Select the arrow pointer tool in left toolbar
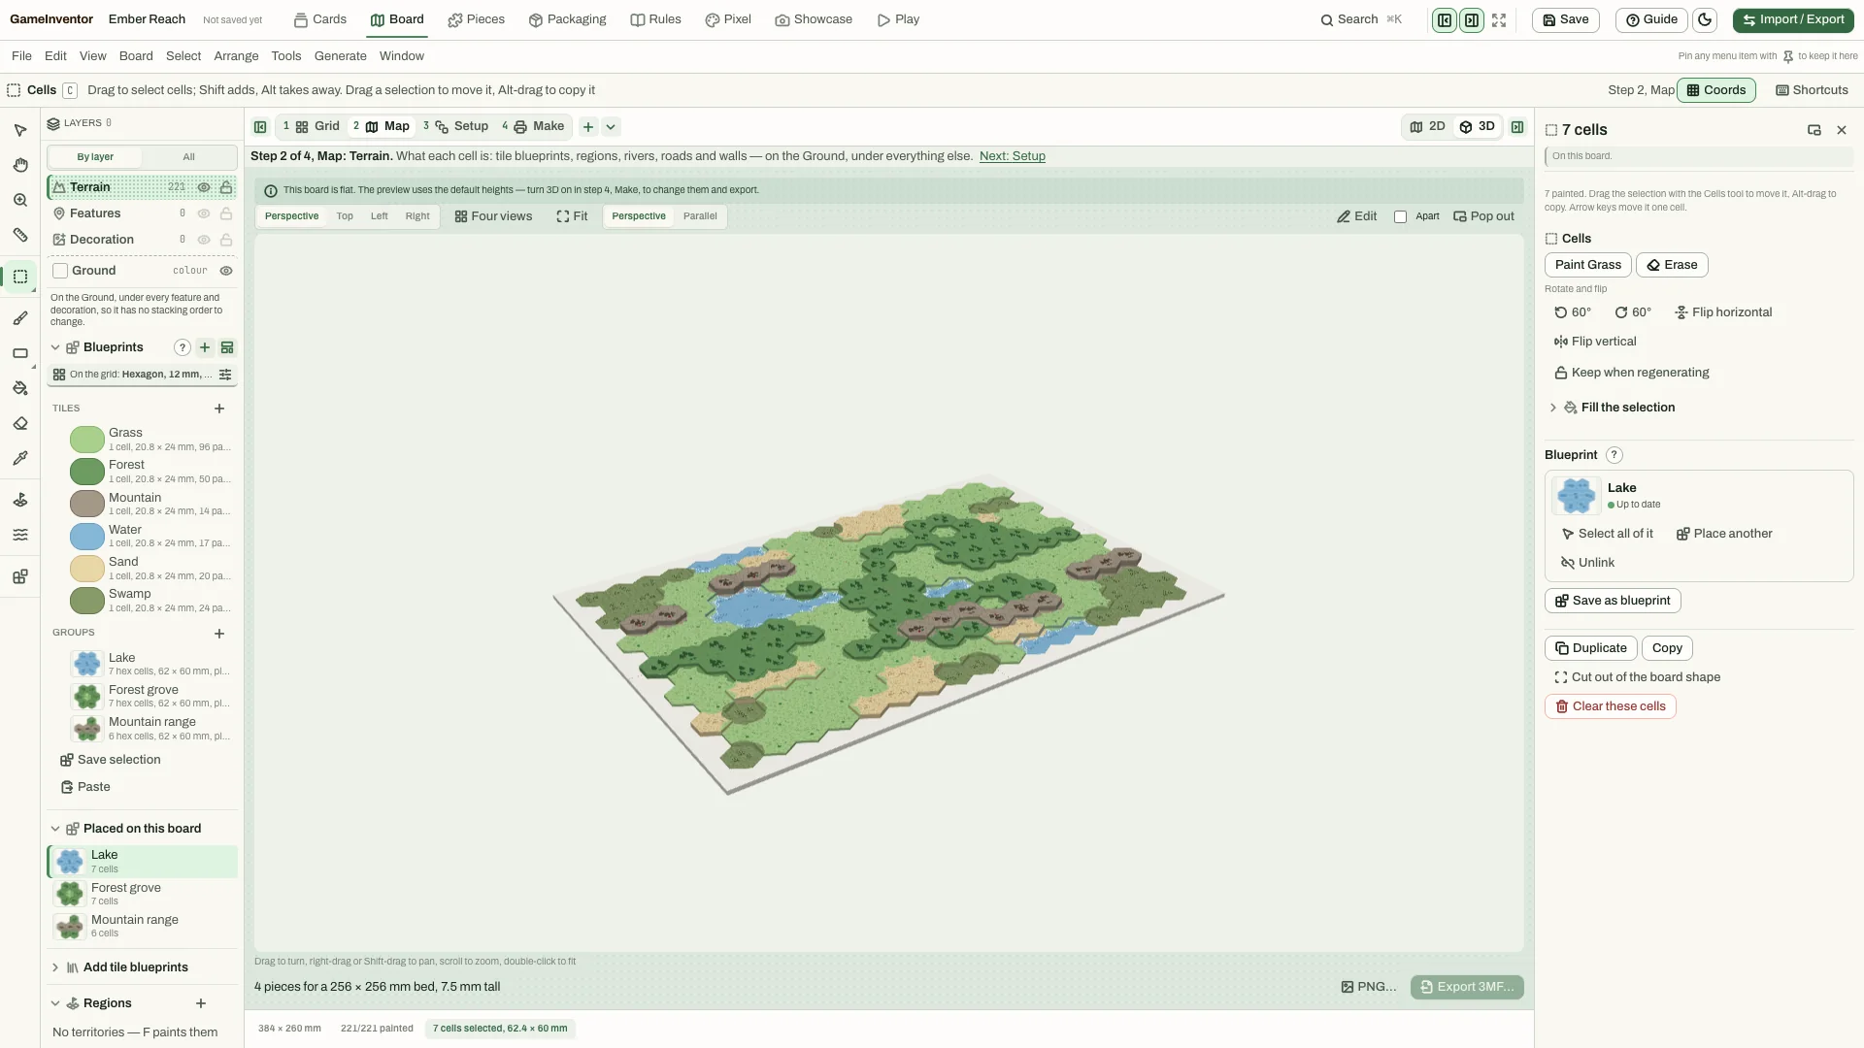 point(20,130)
